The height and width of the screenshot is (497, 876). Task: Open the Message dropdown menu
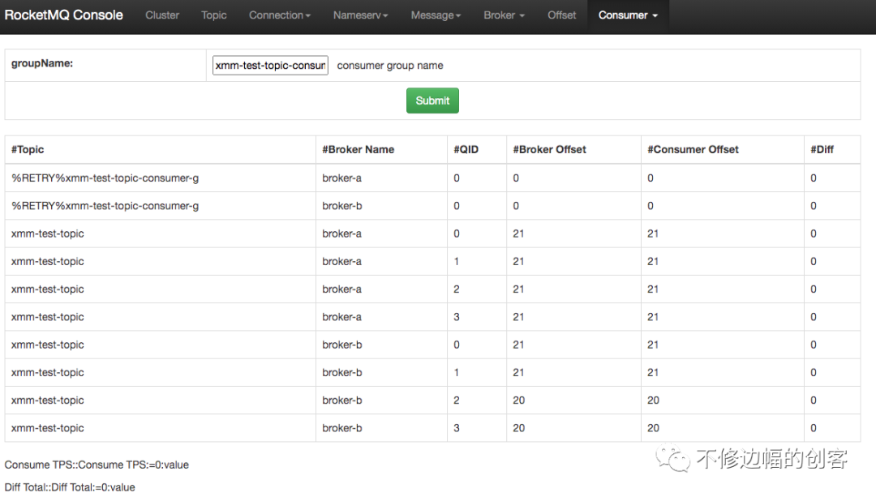pos(436,15)
